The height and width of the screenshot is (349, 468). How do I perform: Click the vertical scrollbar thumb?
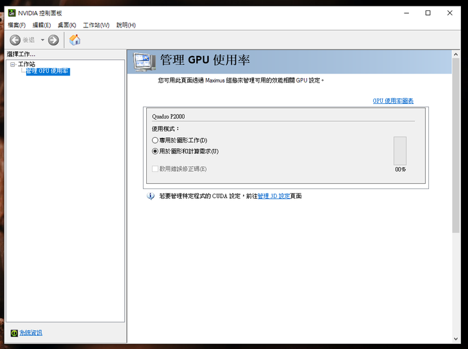(x=456, y=146)
